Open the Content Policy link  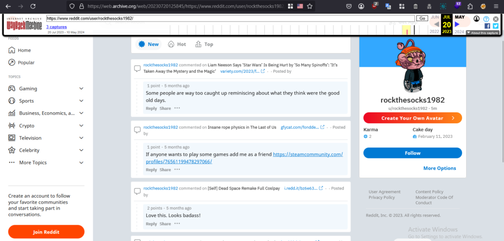tap(429, 191)
